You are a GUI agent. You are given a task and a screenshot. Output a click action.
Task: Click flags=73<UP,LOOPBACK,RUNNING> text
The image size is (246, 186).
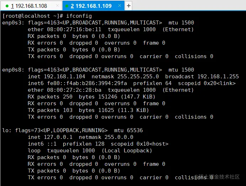click(x=61, y=130)
